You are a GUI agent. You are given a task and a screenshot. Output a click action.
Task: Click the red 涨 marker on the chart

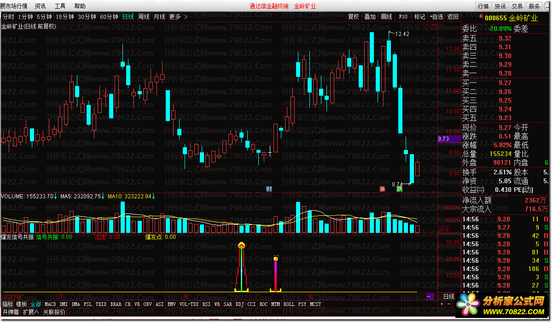pos(382,189)
